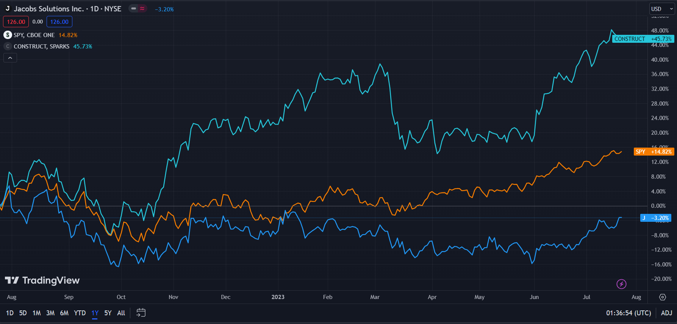Viewport: 677px width, 324px height.
Task: Click the SPY, CBOE ONE legend label
Action: (x=34, y=35)
